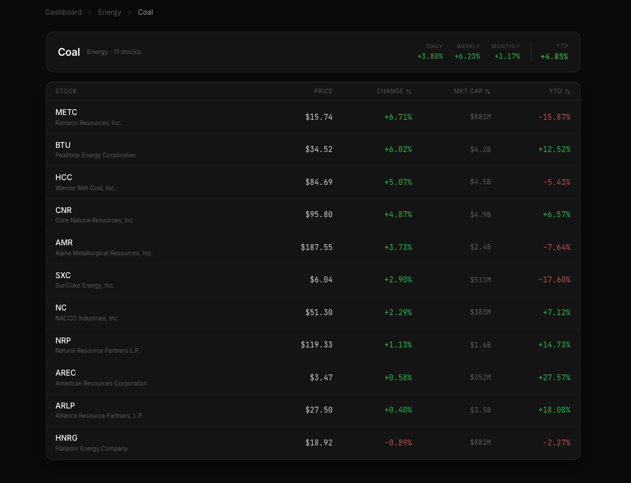Click the +27.57% YTD value
The width and height of the screenshot is (631, 483).
pyautogui.click(x=555, y=377)
